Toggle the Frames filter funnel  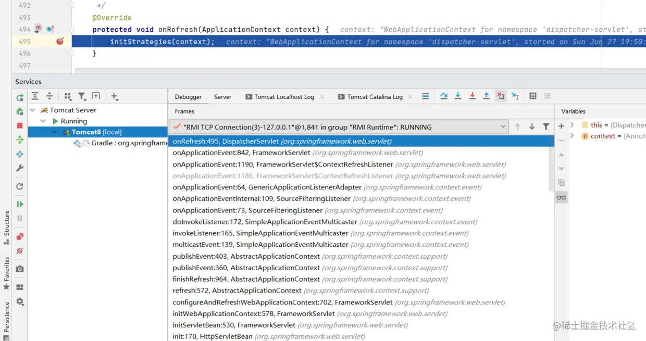(x=546, y=127)
